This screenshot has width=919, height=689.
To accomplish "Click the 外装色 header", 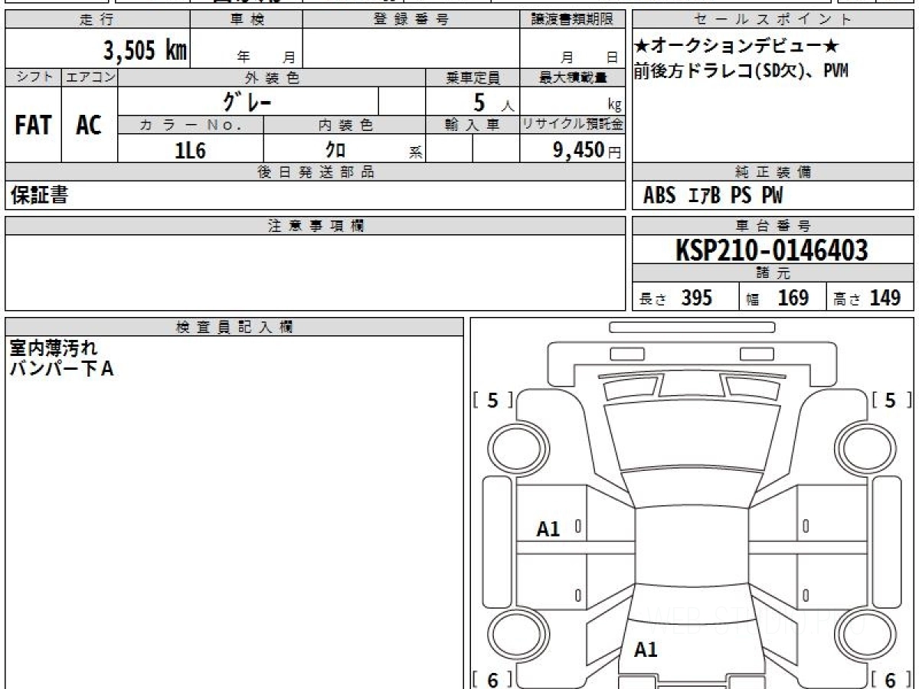I will (272, 77).
